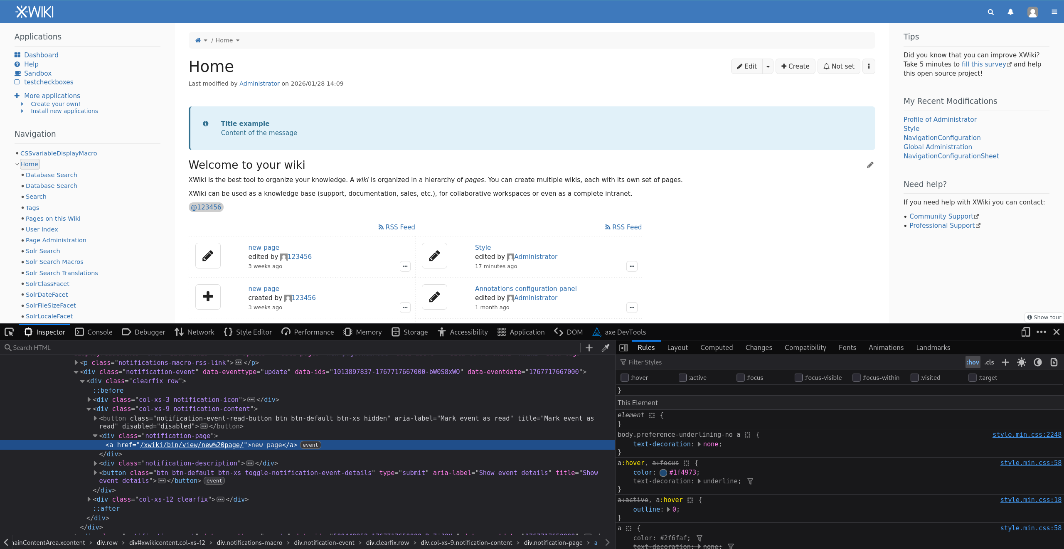This screenshot has width=1064, height=549.
Task: Open the Edit button dropdown caret
Action: (x=768, y=66)
